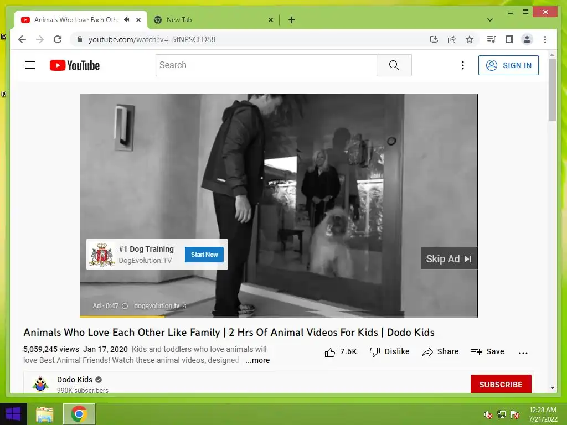Open the YouTube hamburger guide menu

[30, 65]
